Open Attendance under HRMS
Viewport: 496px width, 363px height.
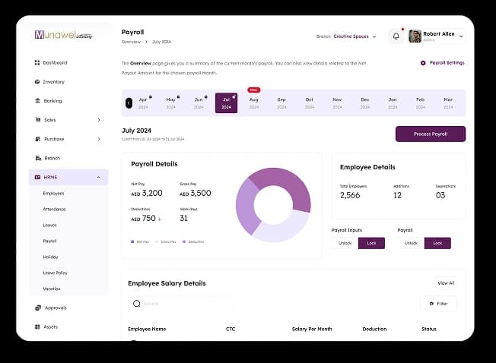click(55, 210)
